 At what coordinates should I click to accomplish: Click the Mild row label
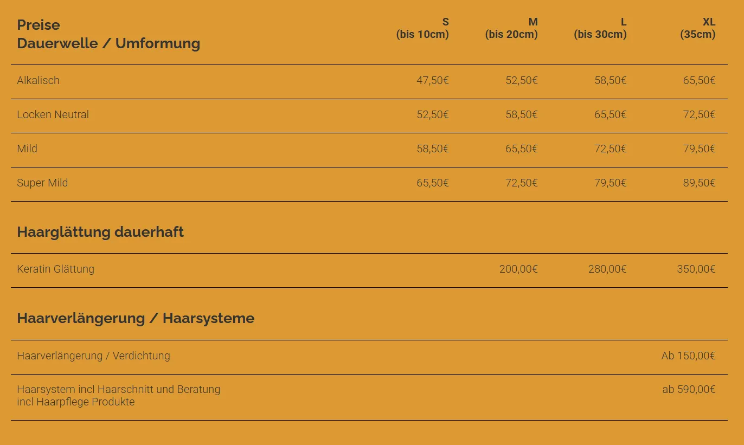(x=27, y=149)
